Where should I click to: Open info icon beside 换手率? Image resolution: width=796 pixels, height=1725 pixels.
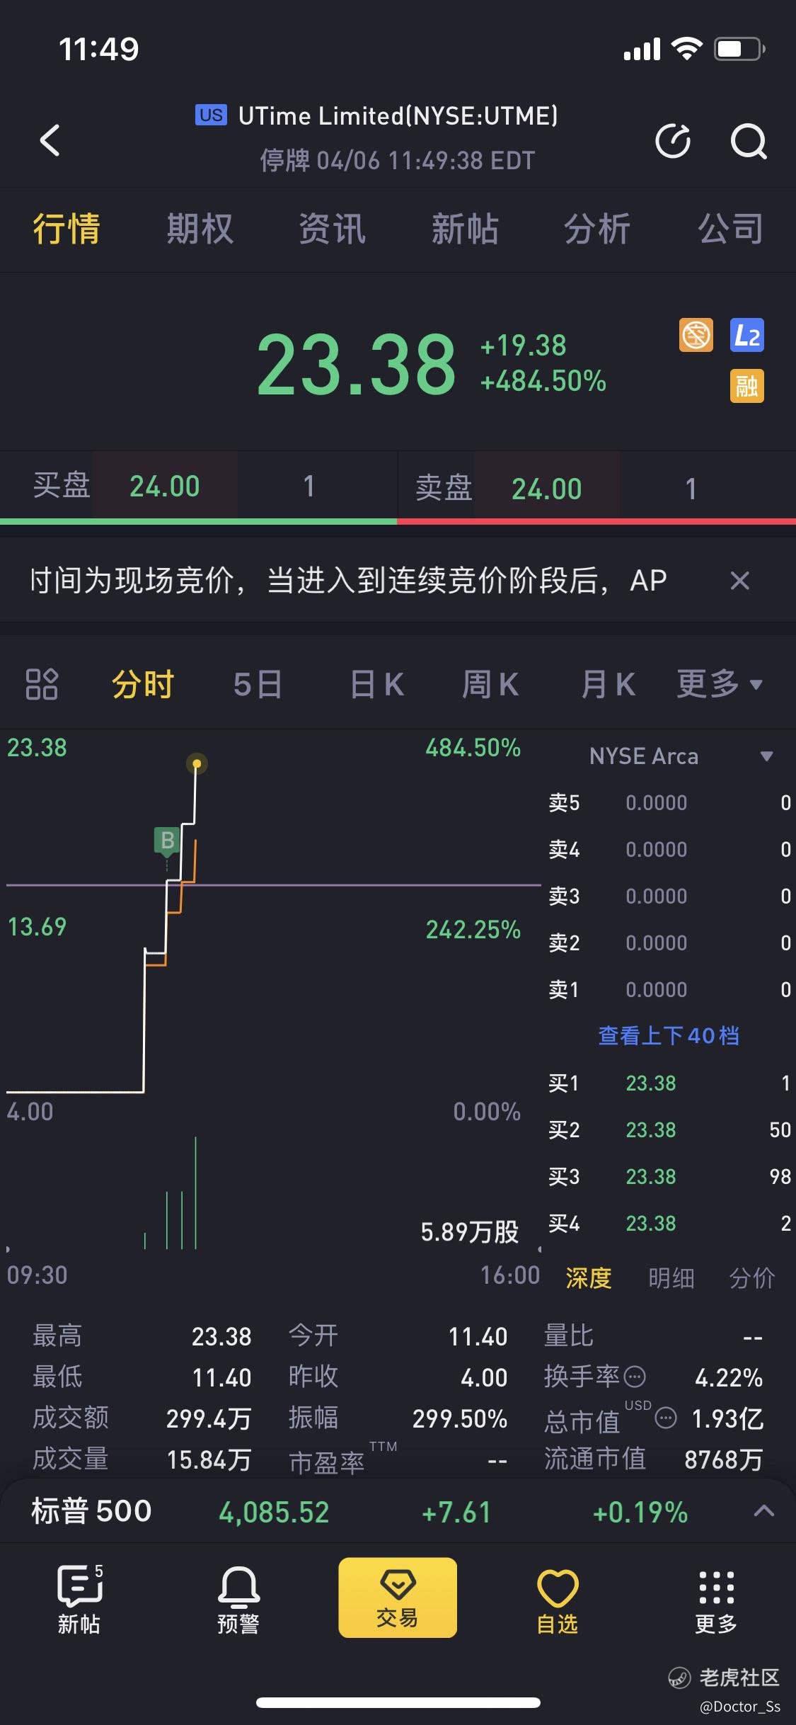(635, 1377)
